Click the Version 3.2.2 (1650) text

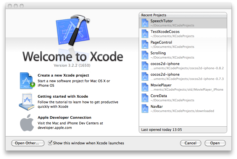[72, 66]
